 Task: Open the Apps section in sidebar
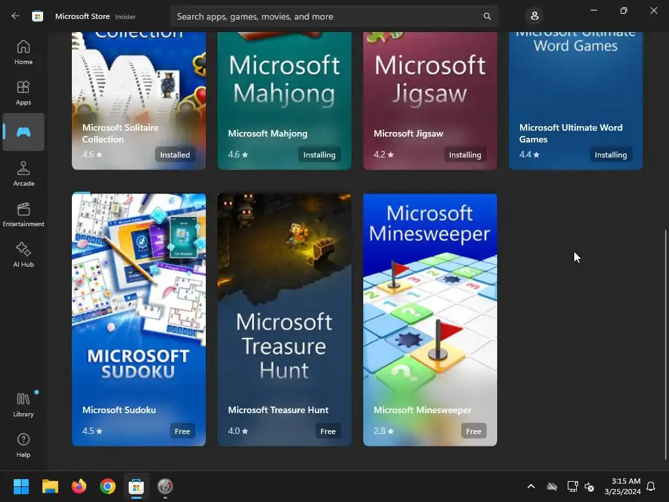(24, 93)
